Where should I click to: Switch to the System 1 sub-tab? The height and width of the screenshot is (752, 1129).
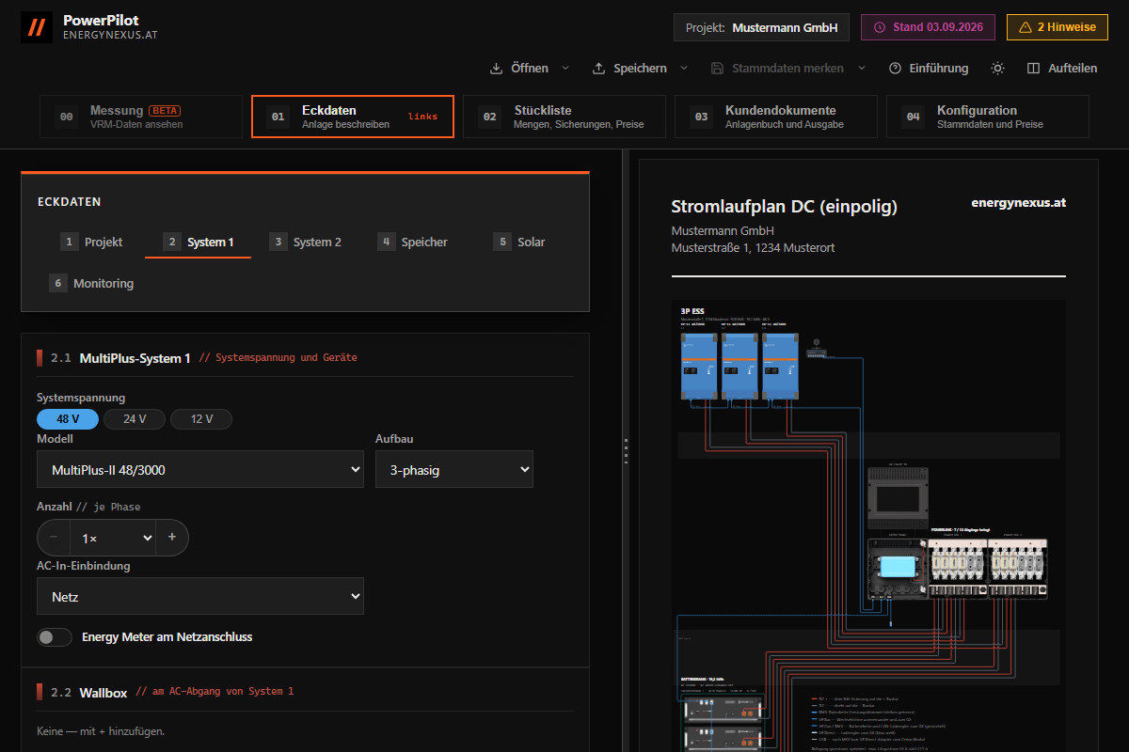[198, 242]
